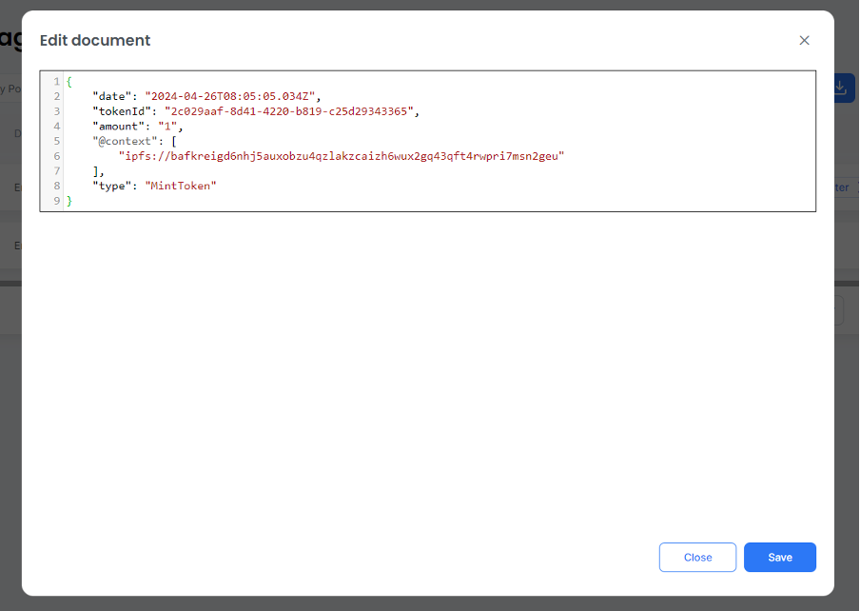Viewport: 860px width, 611px height.
Task: Click the "MintToken" value
Action: [181, 186]
